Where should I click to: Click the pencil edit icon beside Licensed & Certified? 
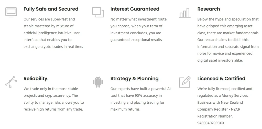point(185,82)
